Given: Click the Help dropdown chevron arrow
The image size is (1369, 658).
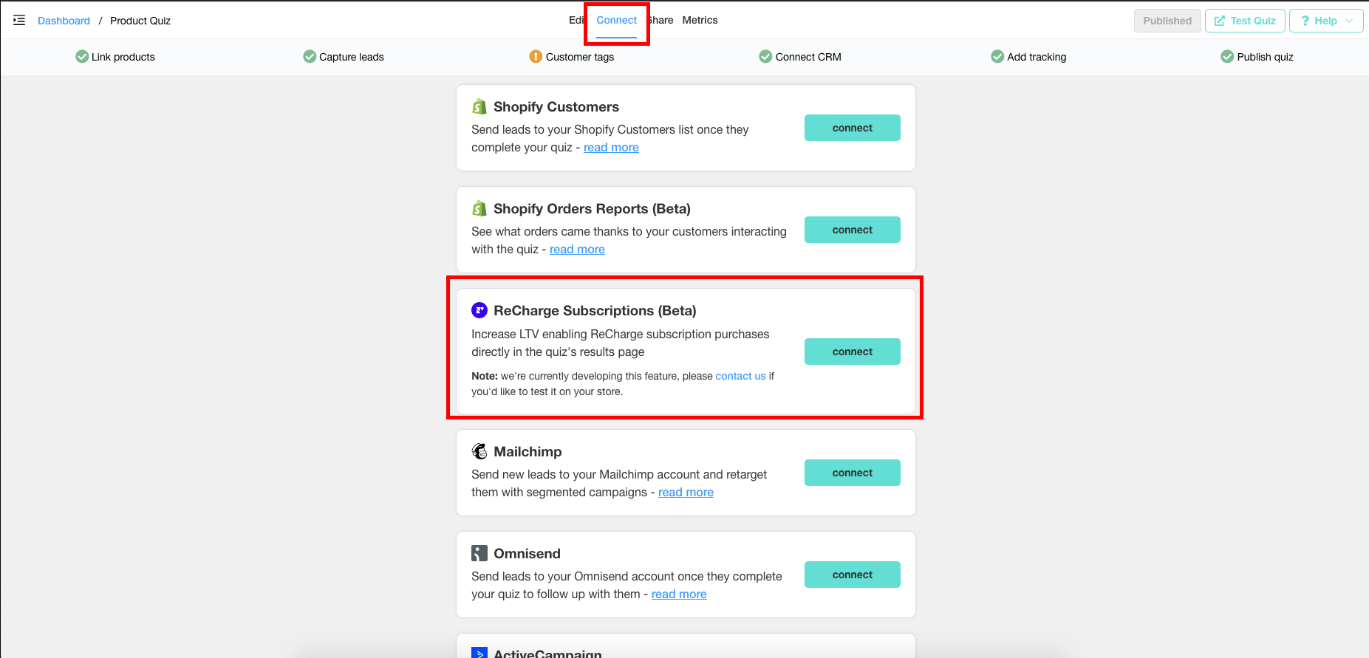Looking at the screenshot, I should [1349, 21].
